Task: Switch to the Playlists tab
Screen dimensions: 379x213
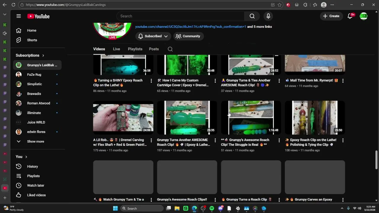Action: [135, 49]
